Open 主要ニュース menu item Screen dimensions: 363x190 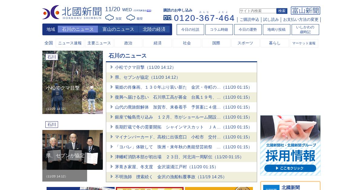pyautogui.click(x=99, y=43)
